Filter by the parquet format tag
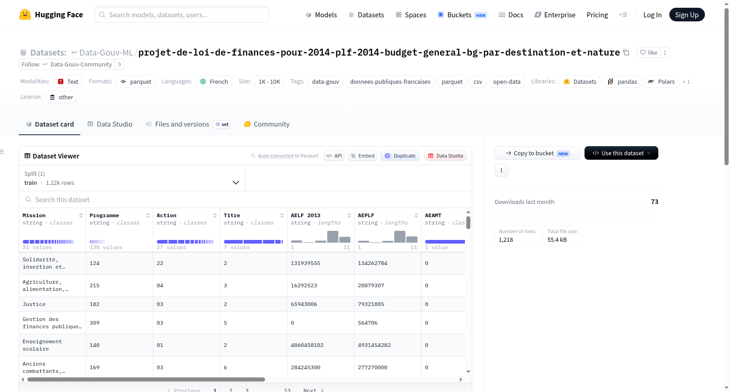Viewport: 730px width, 392px height. (136, 81)
